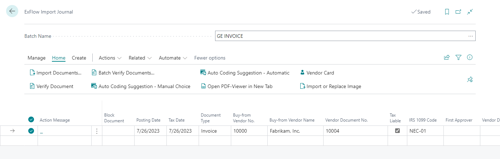Open row options three-dot menu
This screenshot has height=159, width=500.
(x=97, y=131)
